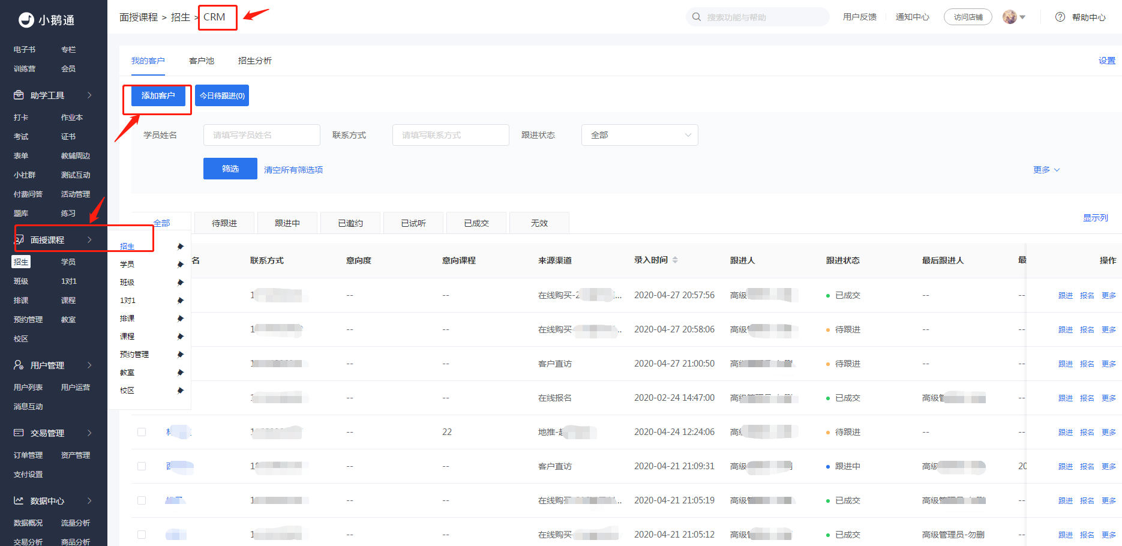1122x546 pixels.
Task: Check the 2020-04-21 21:05:19 row checkbox
Action: (x=142, y=500)
